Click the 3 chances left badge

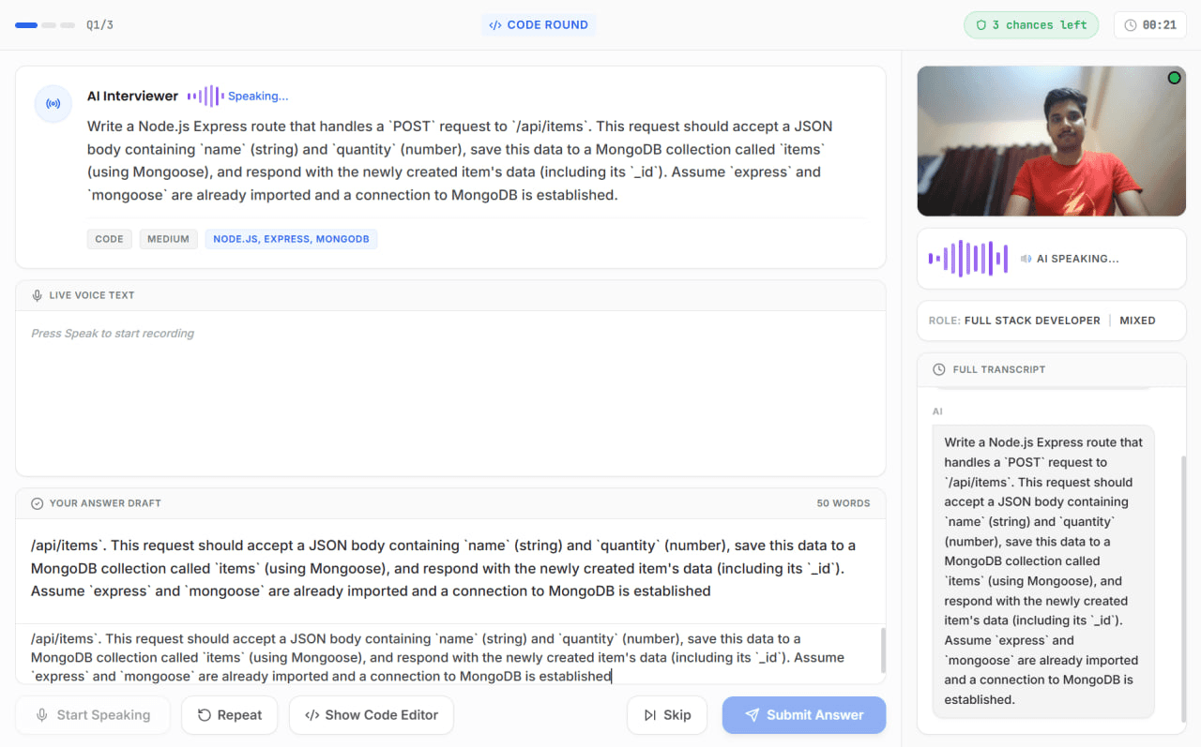(x=1031, y=25)
